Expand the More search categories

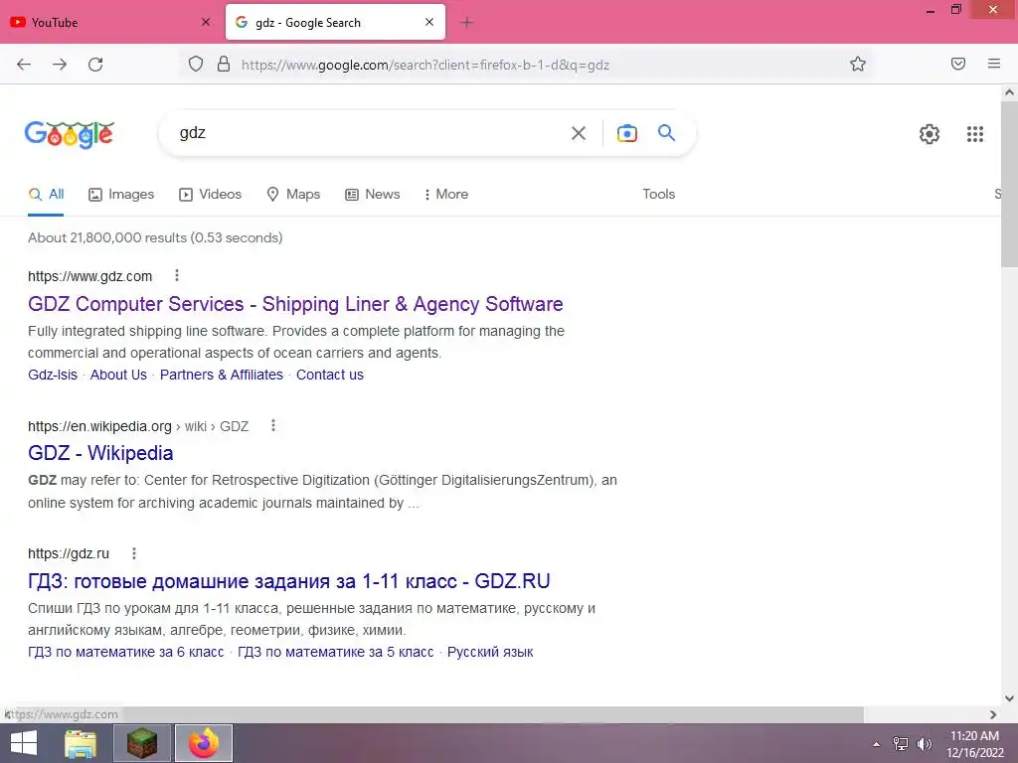[446, 194]
